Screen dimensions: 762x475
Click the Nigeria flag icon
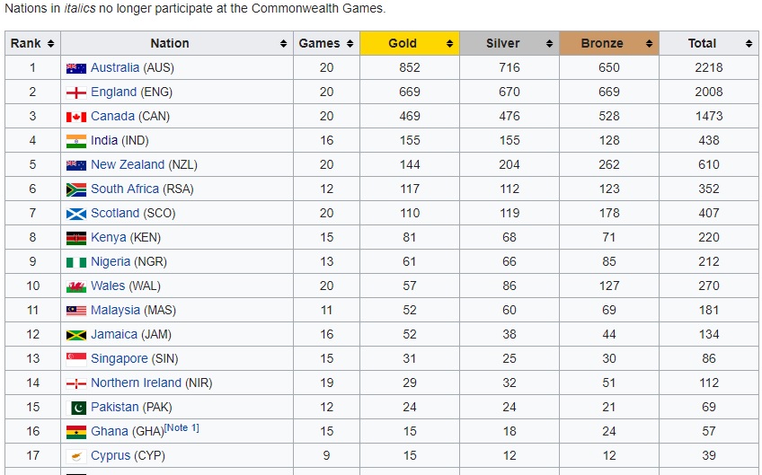pyautogui.click(x=76, y=262)
